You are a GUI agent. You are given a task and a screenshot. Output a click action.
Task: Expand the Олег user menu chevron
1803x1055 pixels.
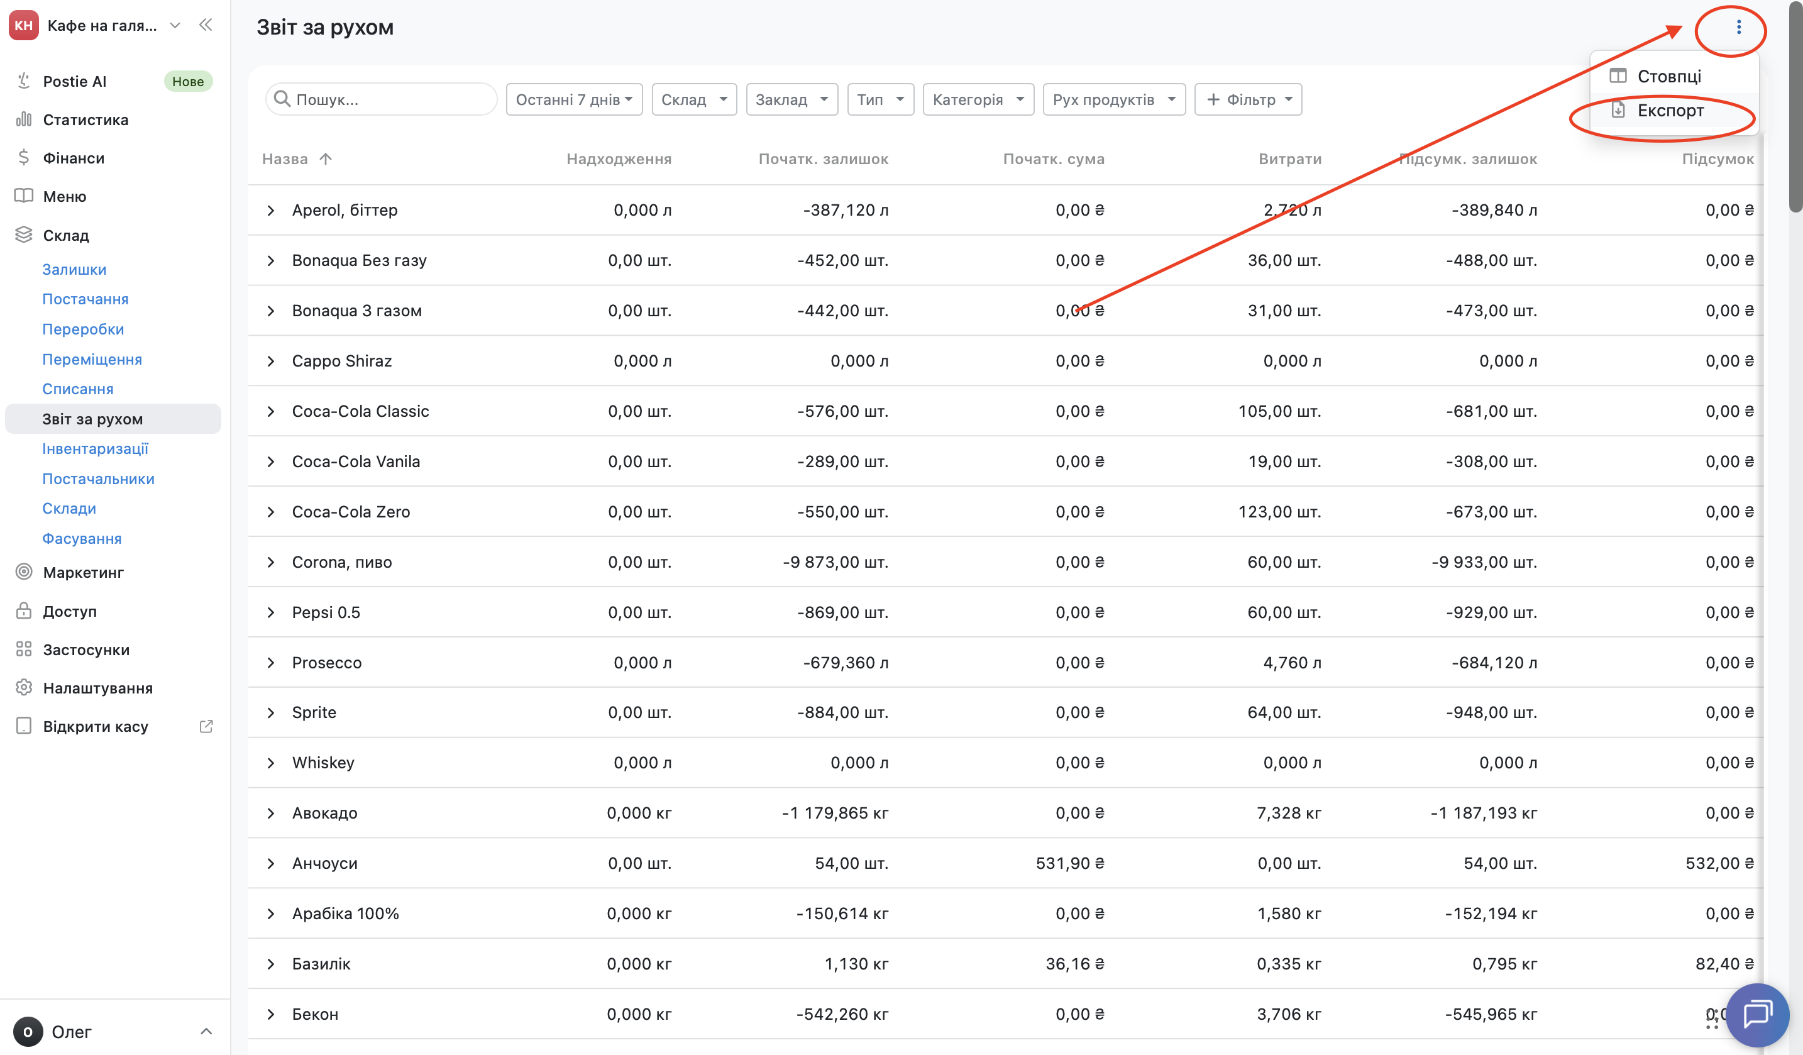tap(206, 1031)
